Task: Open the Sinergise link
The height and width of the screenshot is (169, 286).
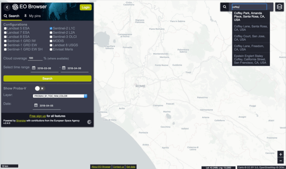Action: coord(21,121)
